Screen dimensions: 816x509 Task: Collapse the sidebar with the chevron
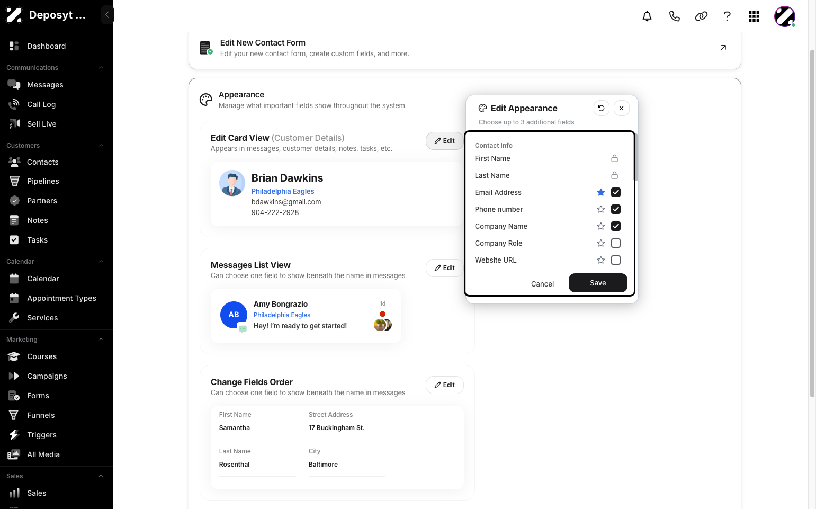pyautogui.click(x=107, y=15)
